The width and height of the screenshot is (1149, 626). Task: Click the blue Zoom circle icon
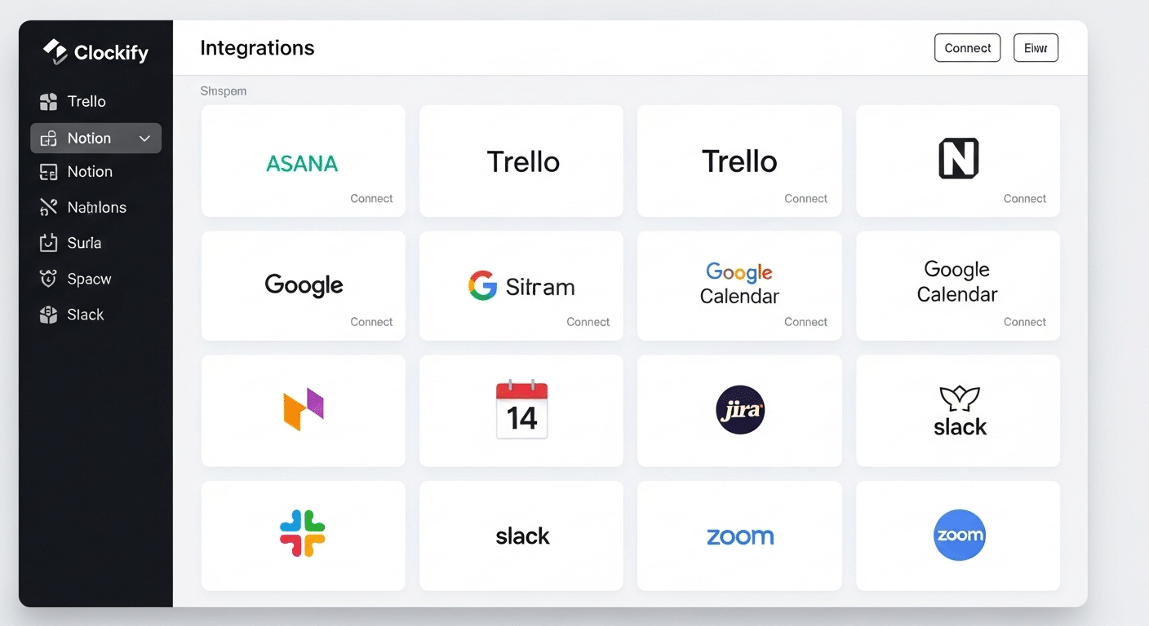tap(959, 536)
